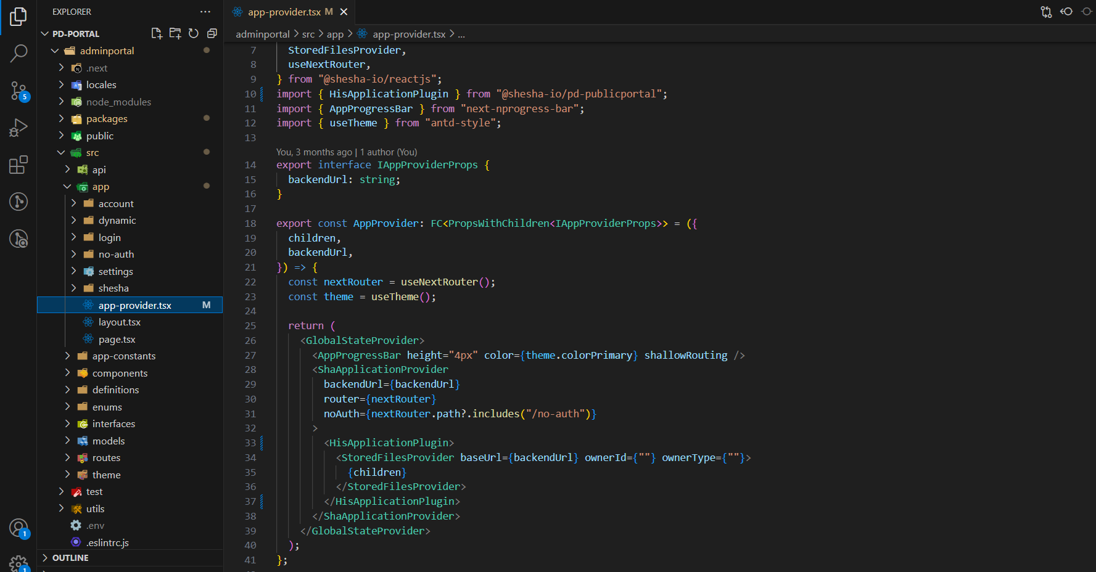Click breadcrumb ellipsis symbol segment

461,34
